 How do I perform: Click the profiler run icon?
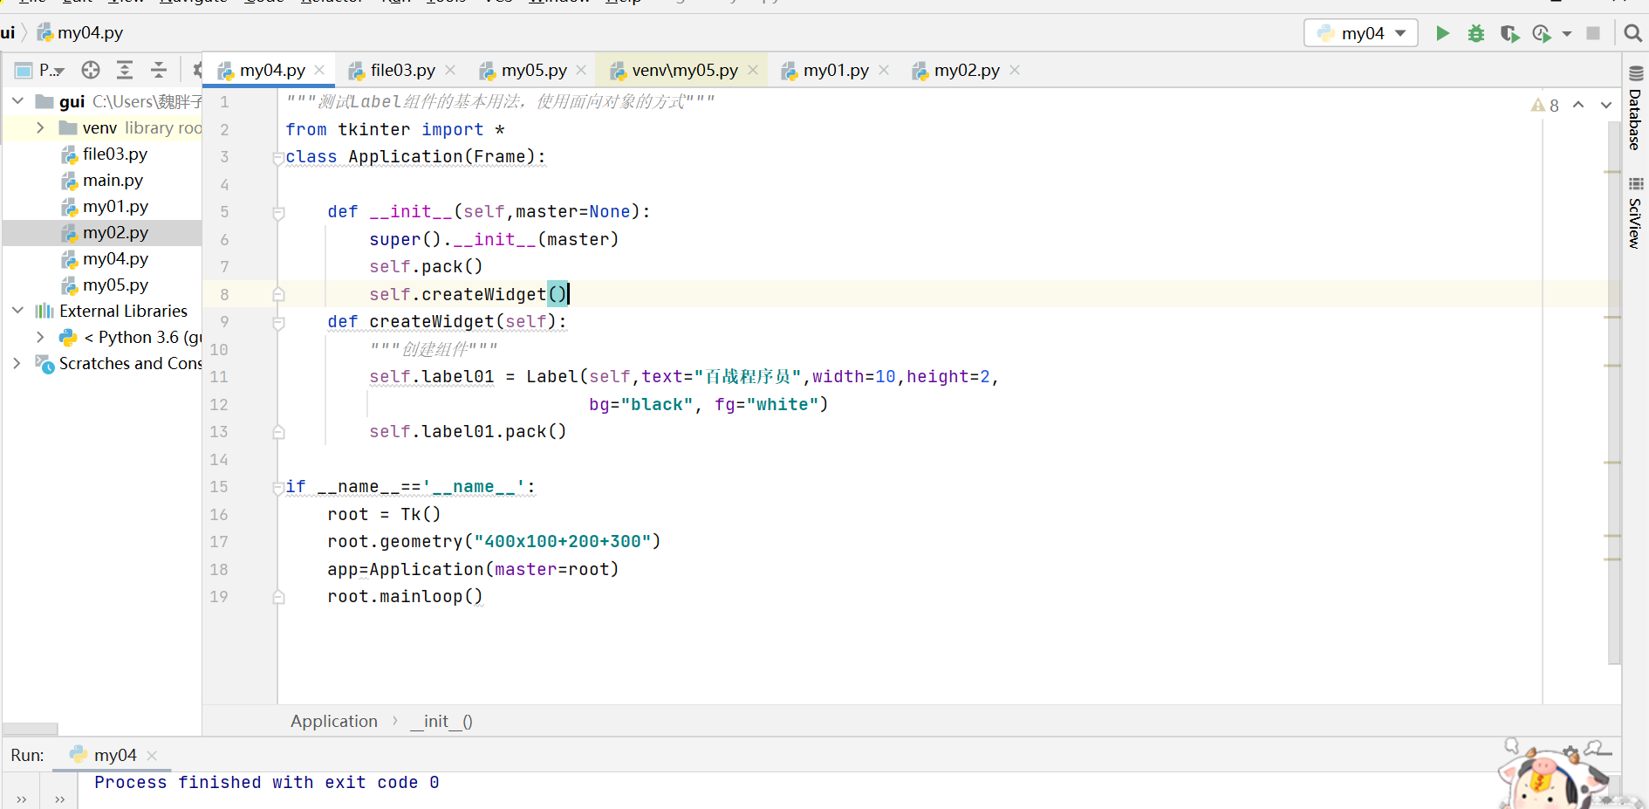[1542, 33]
